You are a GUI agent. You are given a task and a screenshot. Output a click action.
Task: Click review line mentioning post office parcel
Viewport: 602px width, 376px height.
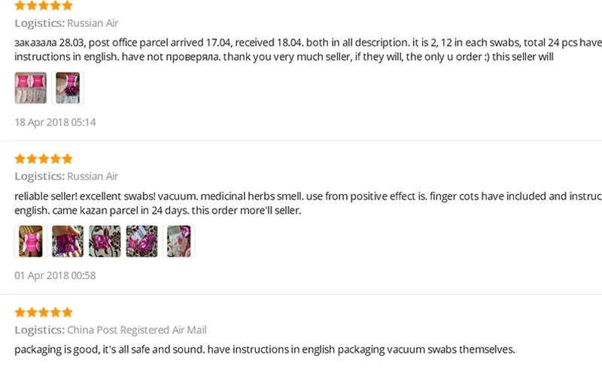point(301,43)
